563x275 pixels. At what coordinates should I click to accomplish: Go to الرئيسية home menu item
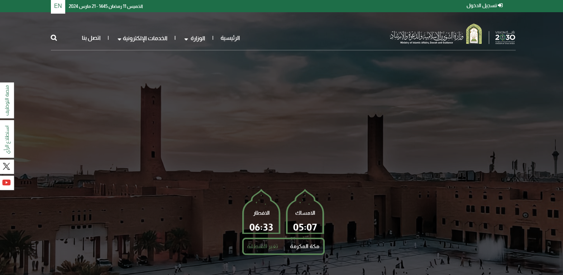(230, 38)
